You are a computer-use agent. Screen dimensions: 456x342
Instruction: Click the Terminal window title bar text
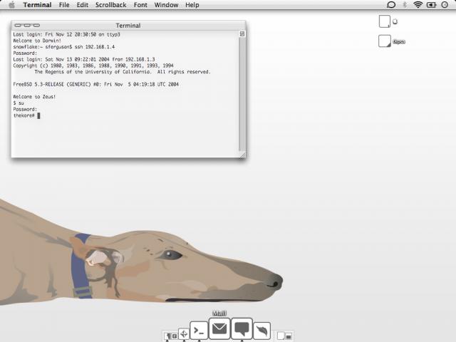coord(128,26)
